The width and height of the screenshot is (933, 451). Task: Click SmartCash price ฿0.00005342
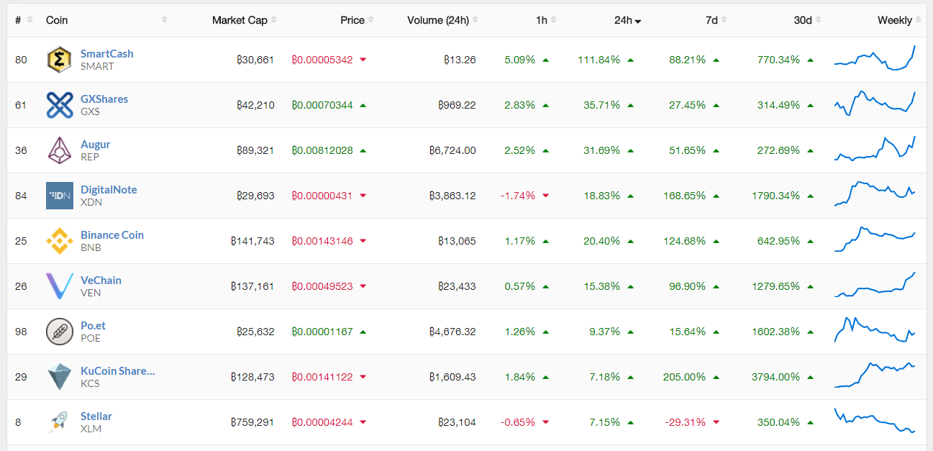pos(322,60)
